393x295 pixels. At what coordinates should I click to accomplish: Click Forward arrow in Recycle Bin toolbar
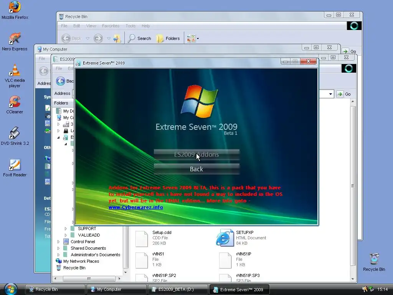pyautogui.click(x=98, y=38)
